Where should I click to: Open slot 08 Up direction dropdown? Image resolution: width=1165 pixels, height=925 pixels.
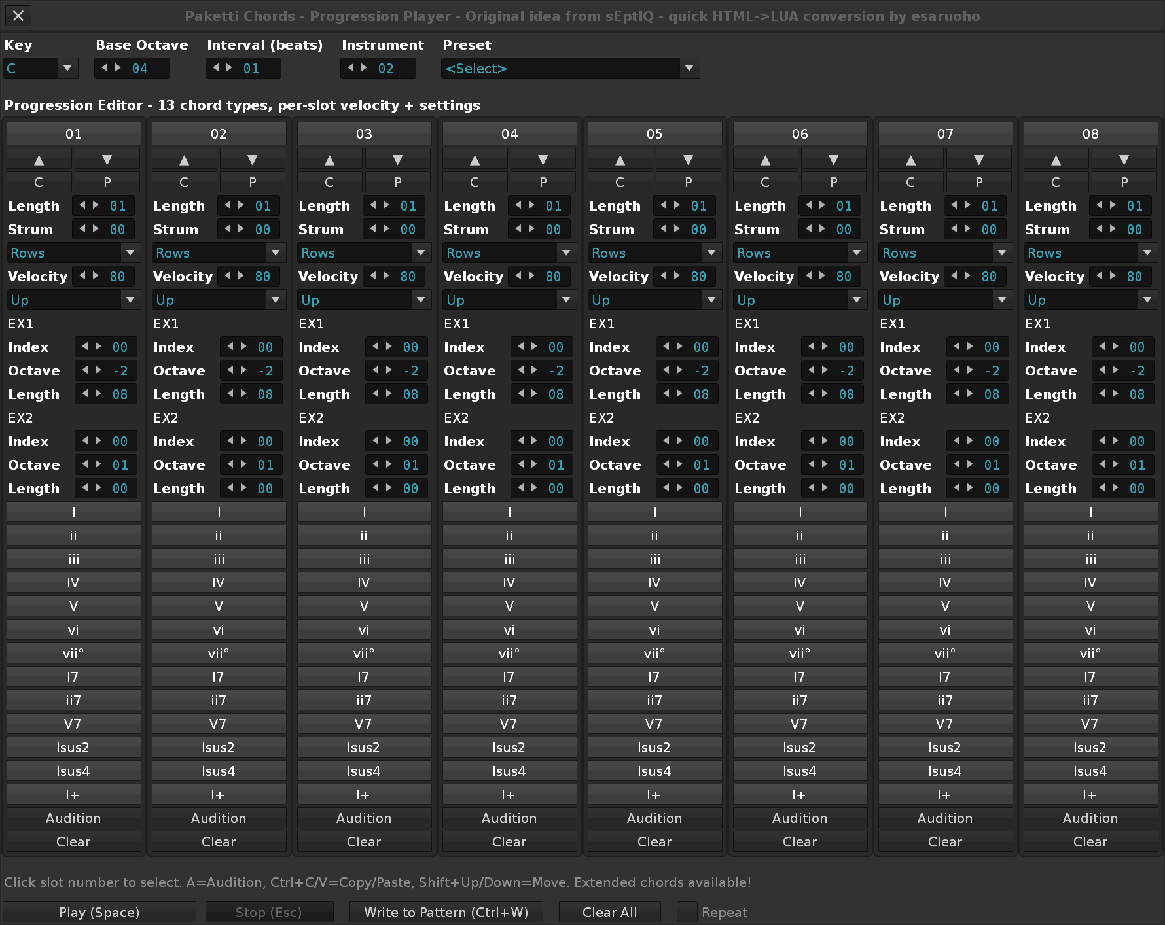[x=1090, y=300]
